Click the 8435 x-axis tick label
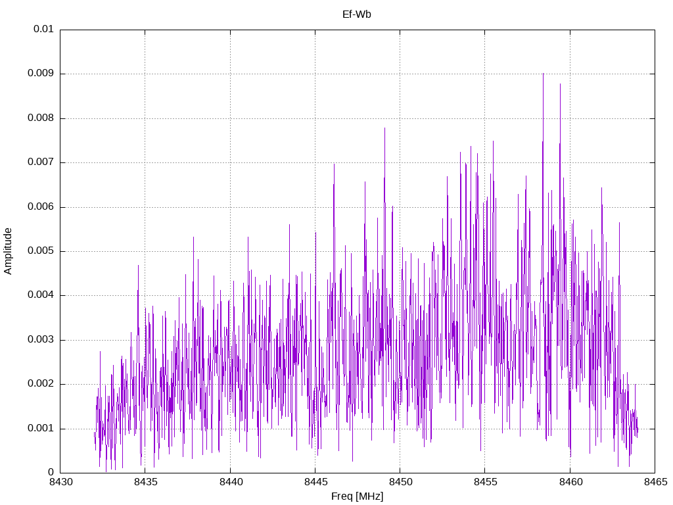Image resolution: width=673 pixels, height=505 pixels. click(x=145, y=482)
